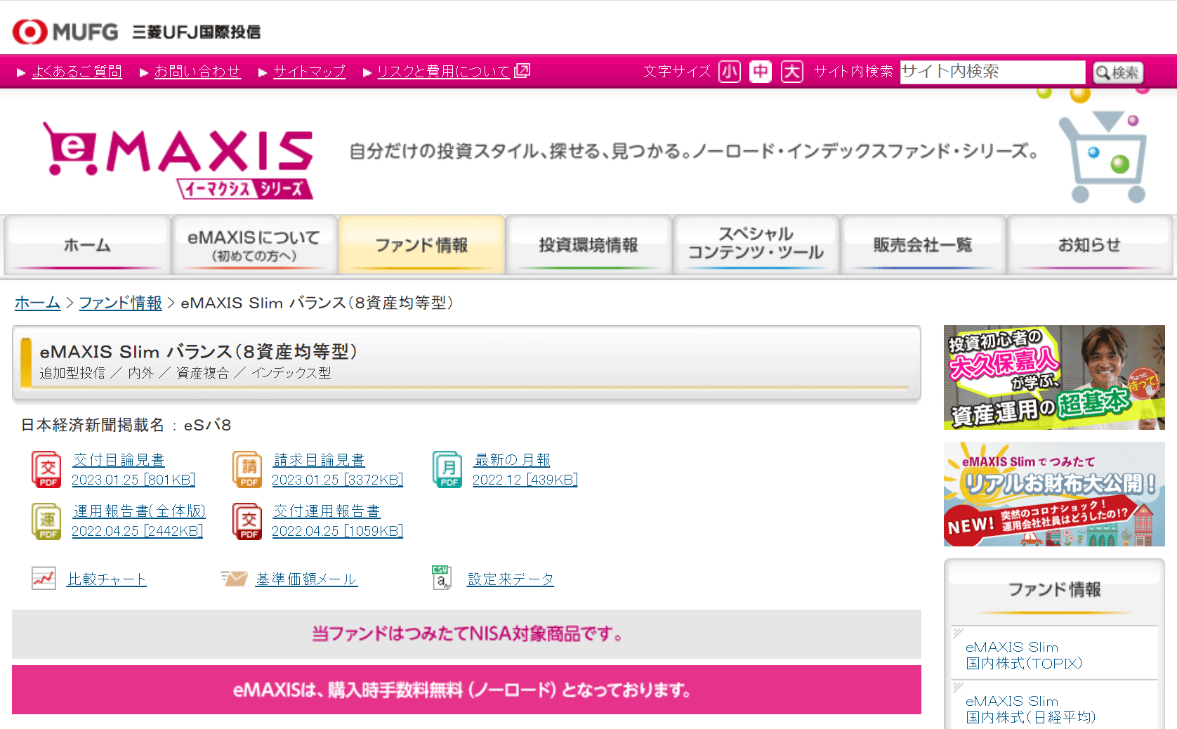
Task: Click the よくあるご質問 link
Action: [x=77, y=72]
